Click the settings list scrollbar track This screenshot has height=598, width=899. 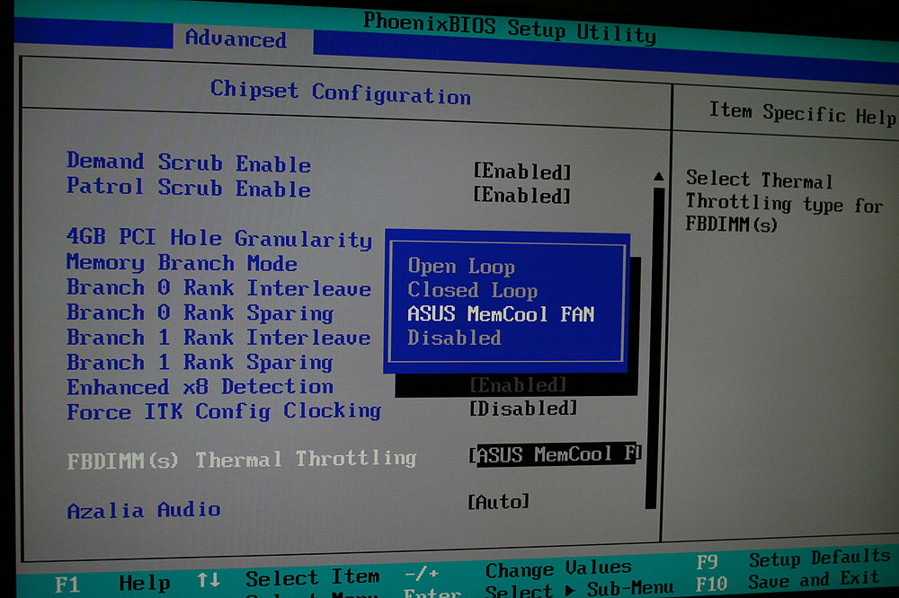654,347
